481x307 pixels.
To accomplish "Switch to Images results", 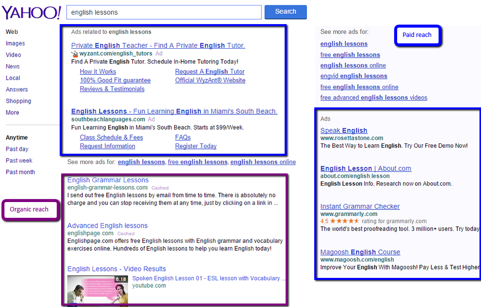I will click(15, 43).
